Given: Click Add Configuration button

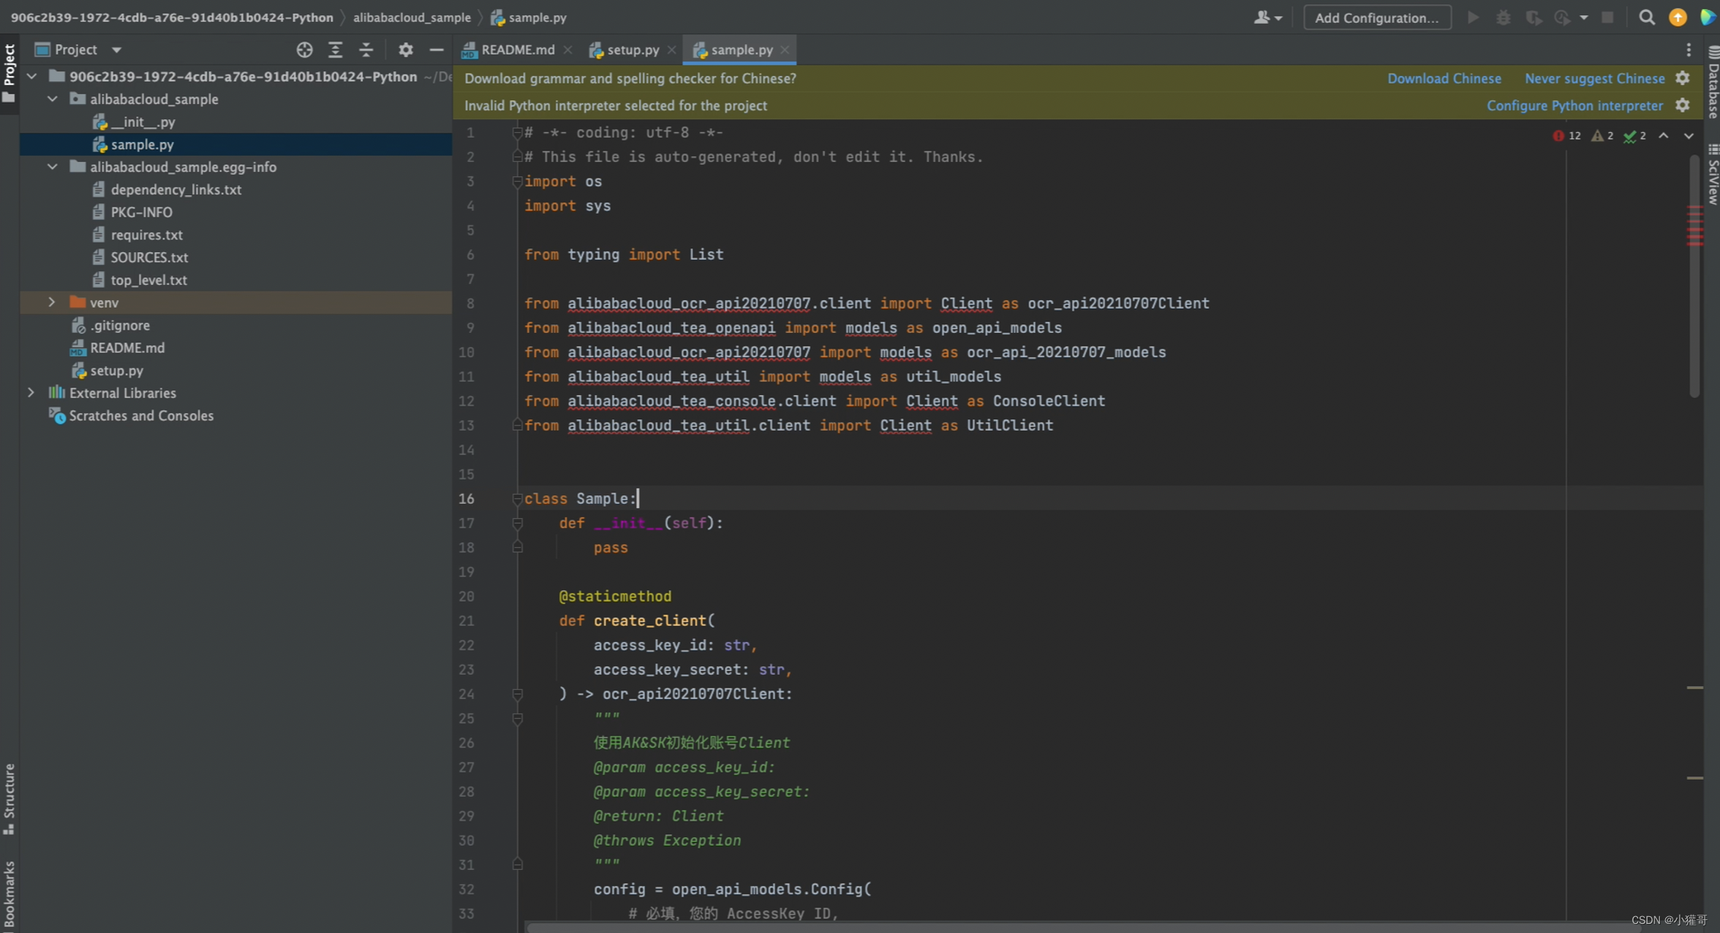Looking at the screenshot, I should click(x=1377, y=17).
